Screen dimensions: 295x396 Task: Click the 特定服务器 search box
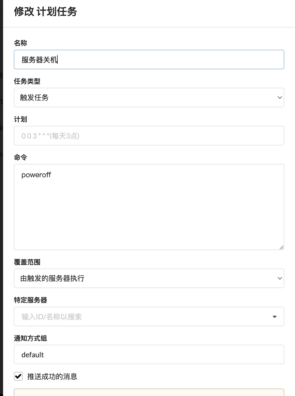143,316
